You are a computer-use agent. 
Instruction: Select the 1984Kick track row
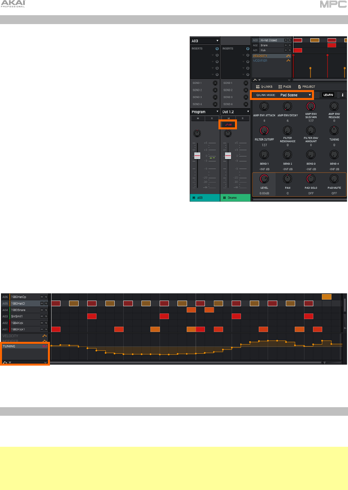click(x=25, y=323)
